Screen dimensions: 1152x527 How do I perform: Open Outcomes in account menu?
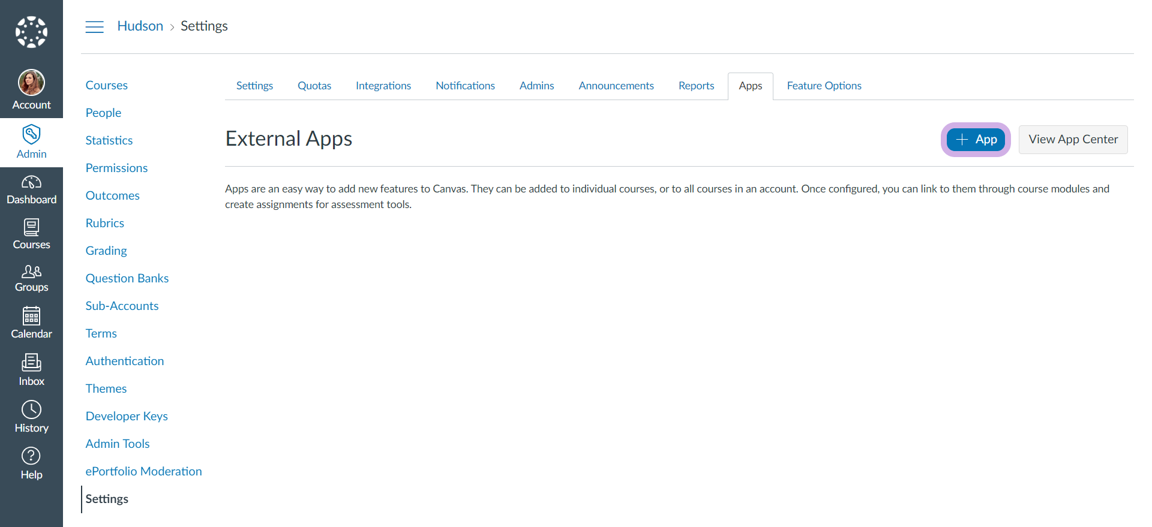click(x=112, y=195)
